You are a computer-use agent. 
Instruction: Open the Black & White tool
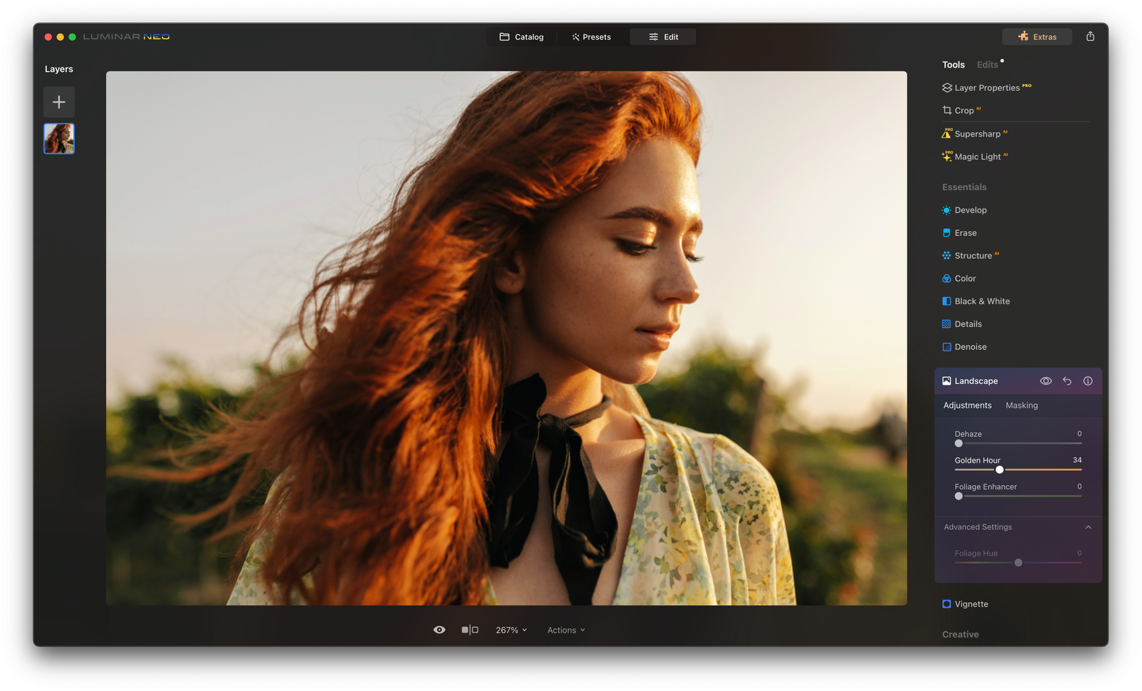tap(982, 301)
